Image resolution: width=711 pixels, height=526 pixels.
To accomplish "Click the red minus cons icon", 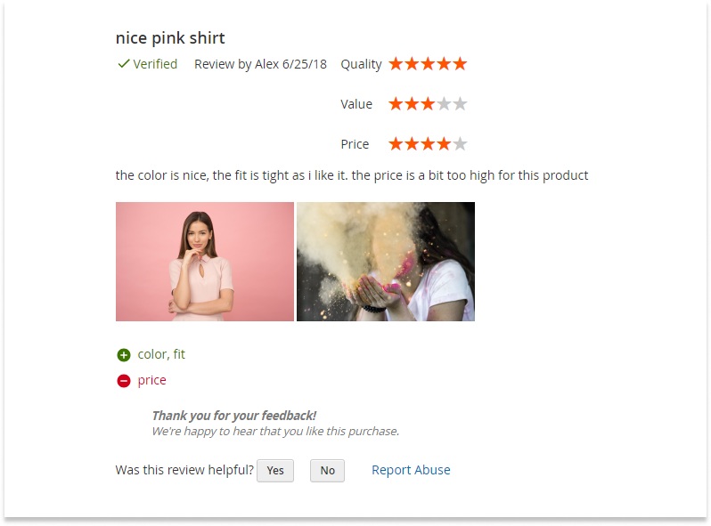I will pos(124,381).
